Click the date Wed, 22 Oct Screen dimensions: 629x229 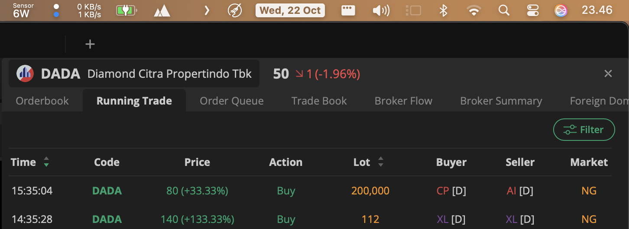pyautogui.click(x=290, y=10)
